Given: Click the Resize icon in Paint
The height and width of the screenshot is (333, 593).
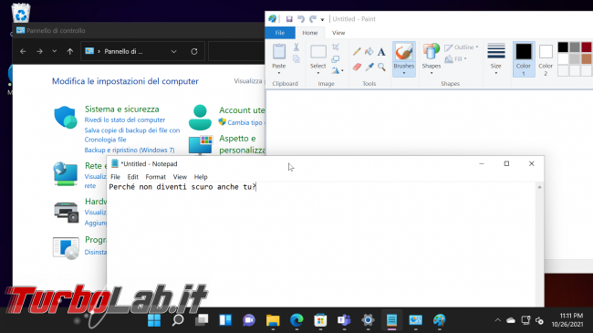Looking at the screenshot, I should 336,59.
